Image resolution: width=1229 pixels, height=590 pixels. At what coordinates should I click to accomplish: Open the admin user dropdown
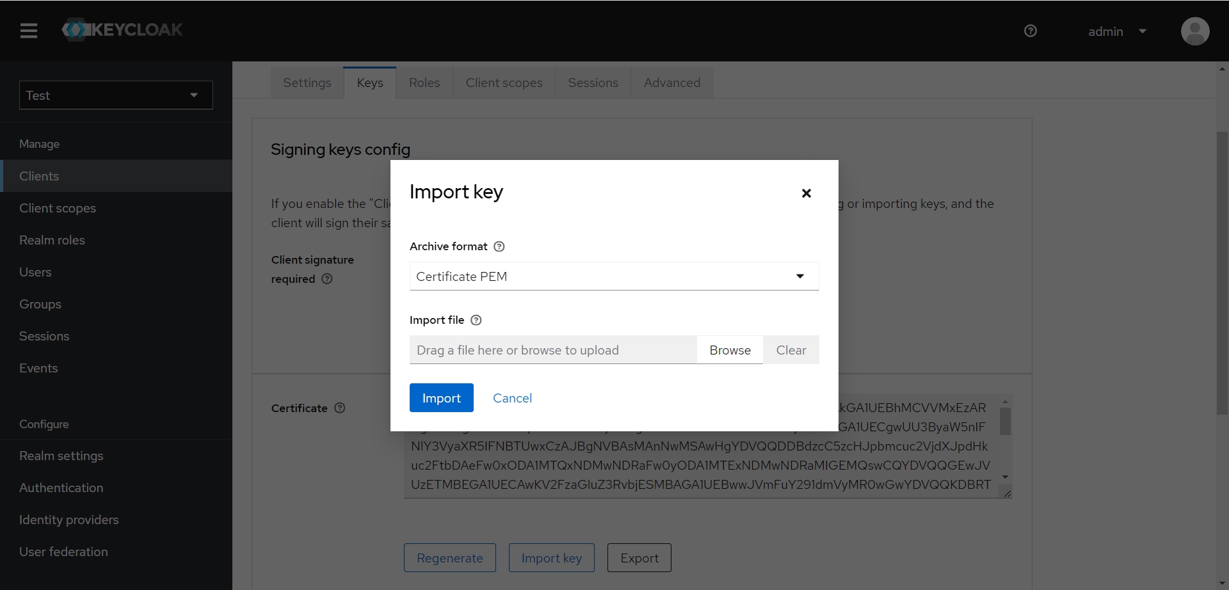[x=1117, y=31]
